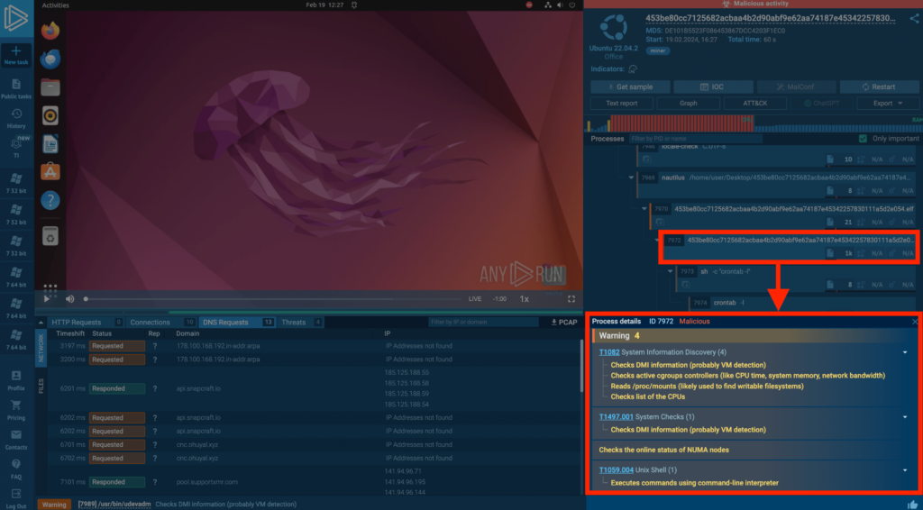923x510 pixels.
Task: Collapse the T1082 System Information Discovery section
Action: click(x=904, y=352)
